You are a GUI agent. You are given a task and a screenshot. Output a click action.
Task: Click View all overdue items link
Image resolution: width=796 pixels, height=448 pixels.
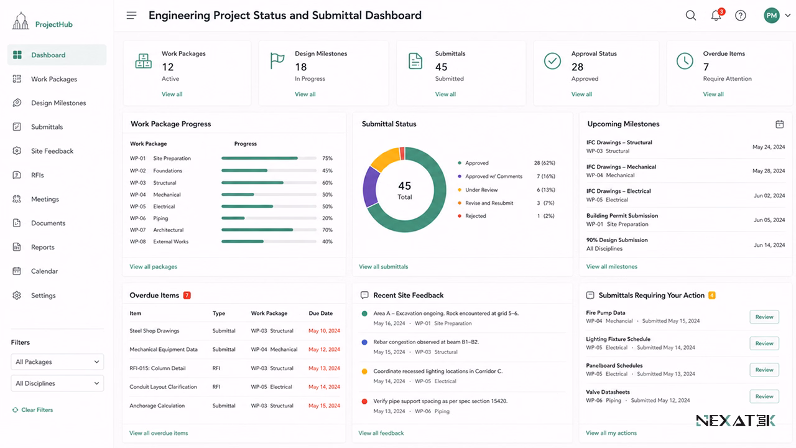(x=159, y=433)
